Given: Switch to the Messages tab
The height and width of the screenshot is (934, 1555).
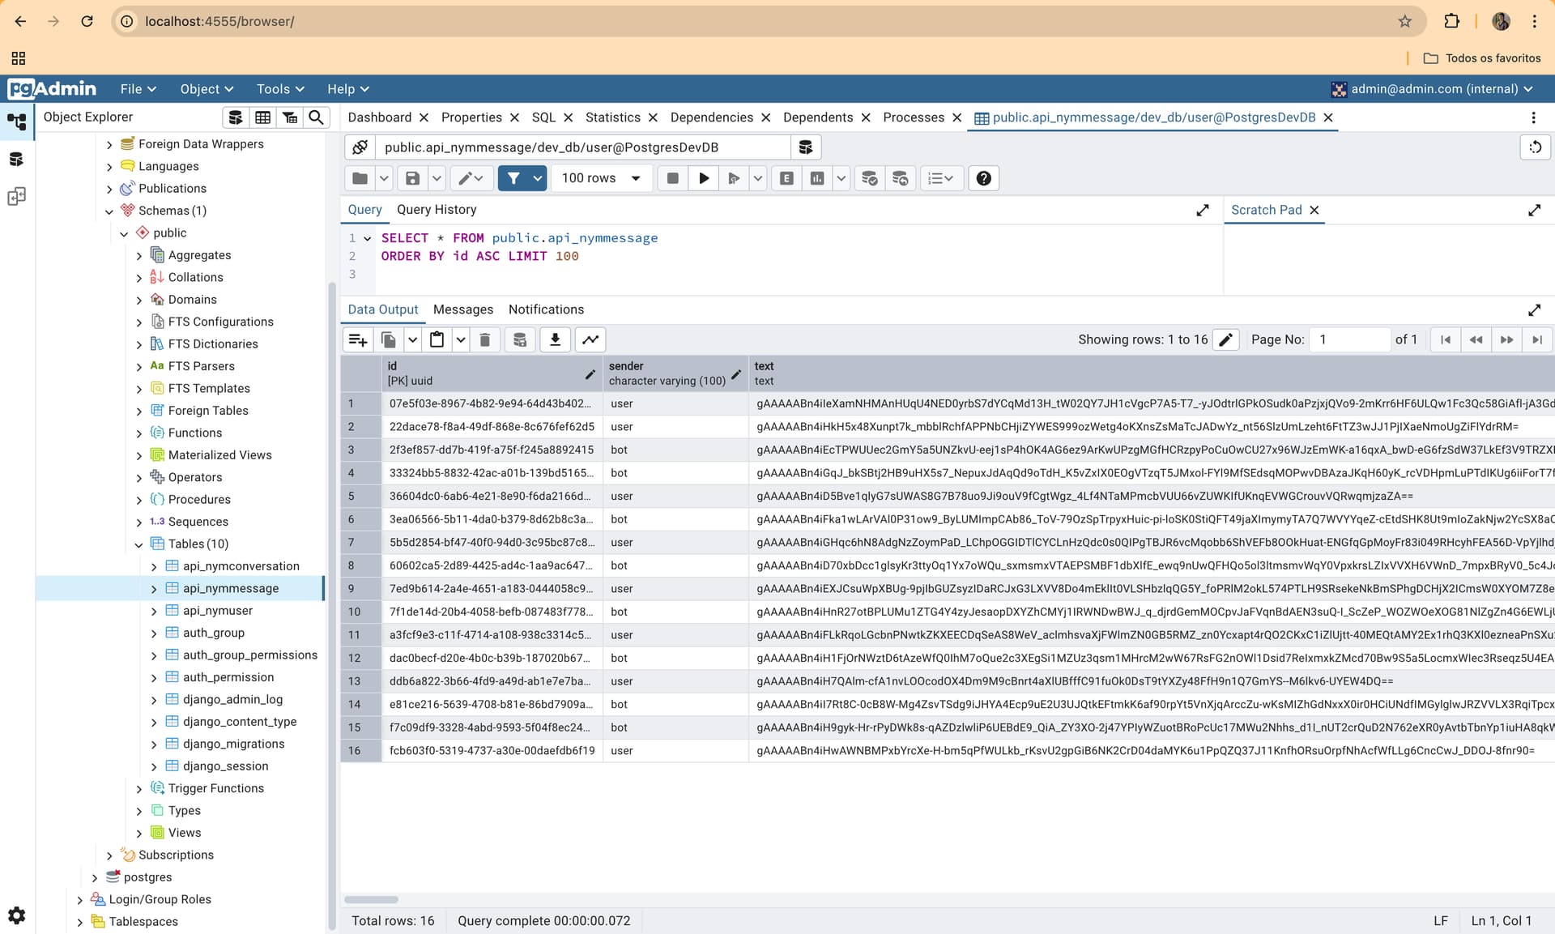Looking at the screenshot, I should pos(463,309).
